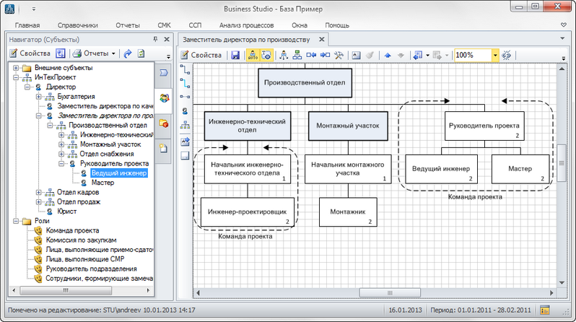Select Юрист in the navigator tree

[x=67, y=212]
